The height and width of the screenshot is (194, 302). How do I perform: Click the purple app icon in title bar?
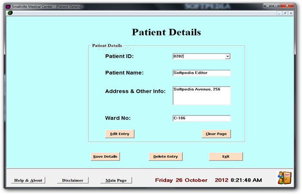(x=9, y=7)
